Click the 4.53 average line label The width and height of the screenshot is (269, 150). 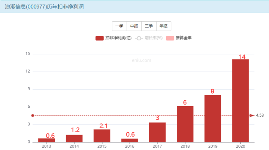coord(260,116)
